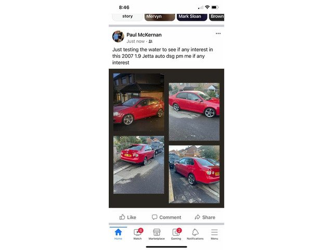Open the Gaming tab icon
Viewport: 333px width, 250px height.
[x=176, y=232]
